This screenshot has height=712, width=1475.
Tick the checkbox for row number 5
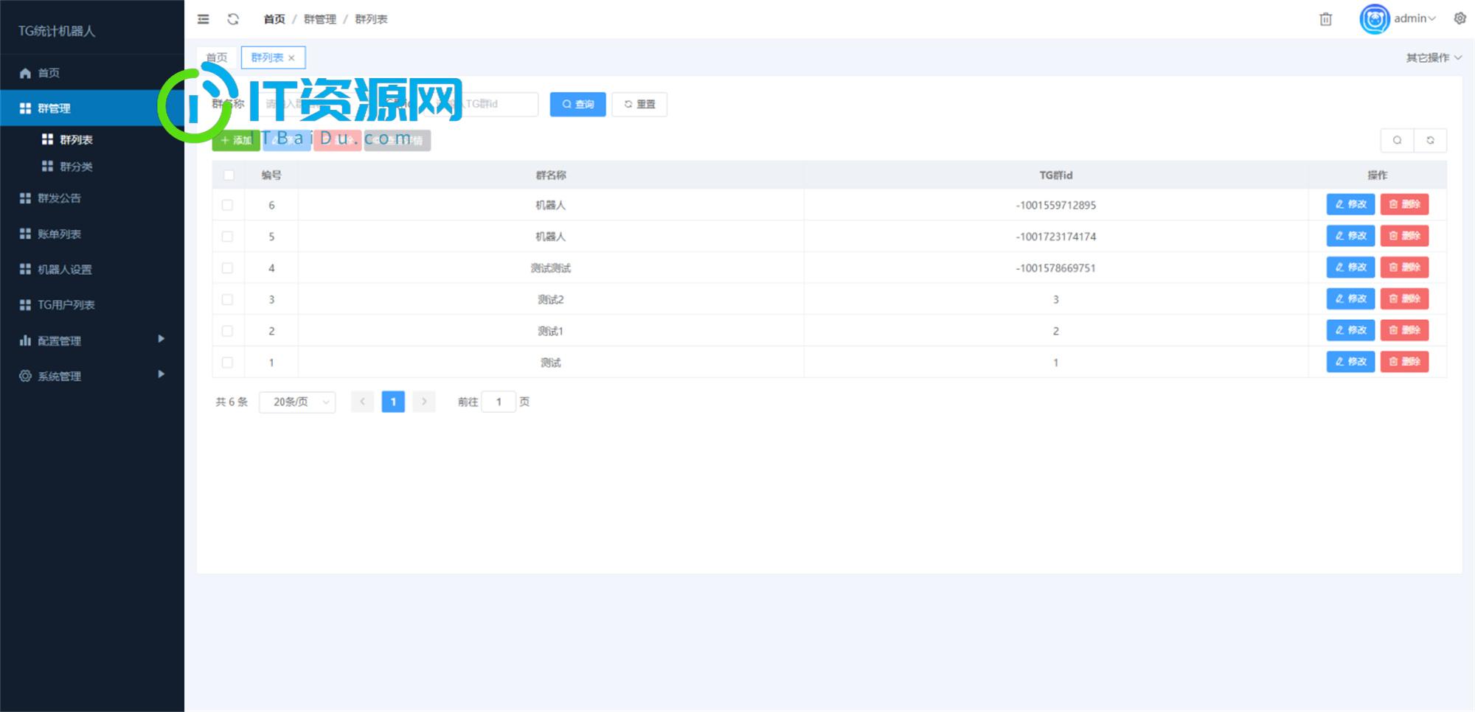227,237
